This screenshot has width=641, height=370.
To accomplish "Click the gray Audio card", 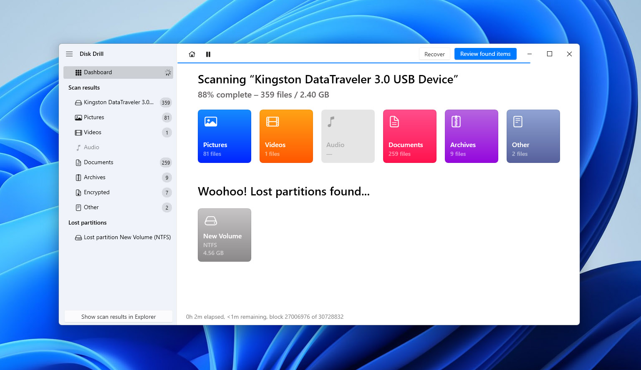I will pyautogui.click(x=348, y=136).
